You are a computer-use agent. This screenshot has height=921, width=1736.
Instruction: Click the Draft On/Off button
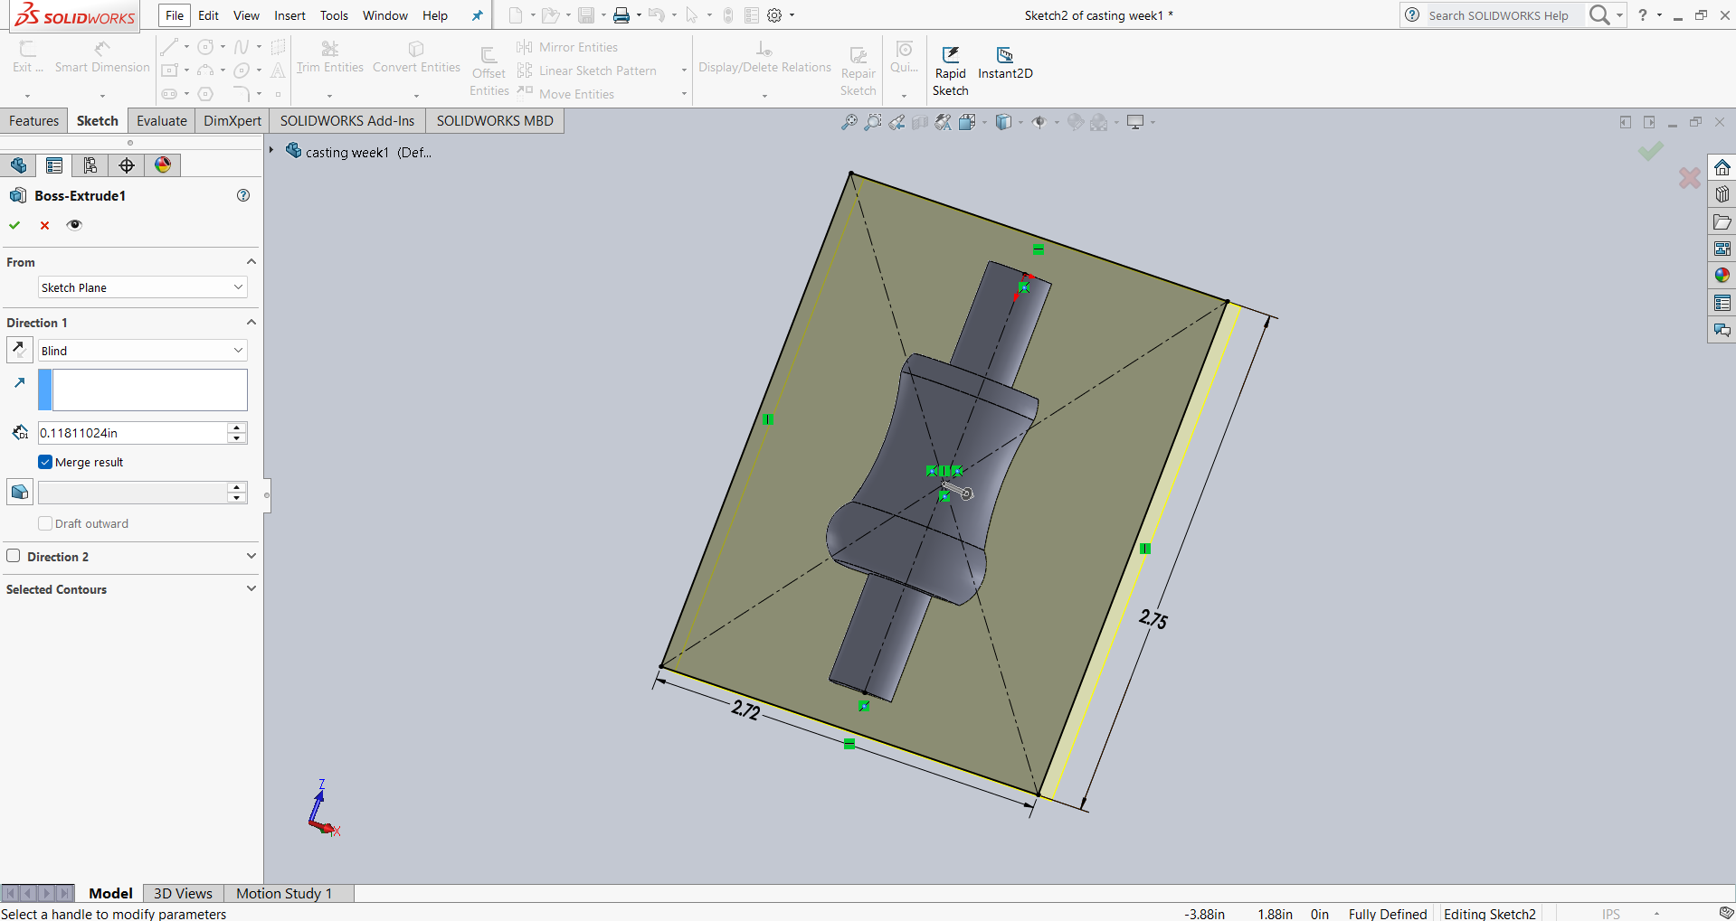(x=20, y=493)
